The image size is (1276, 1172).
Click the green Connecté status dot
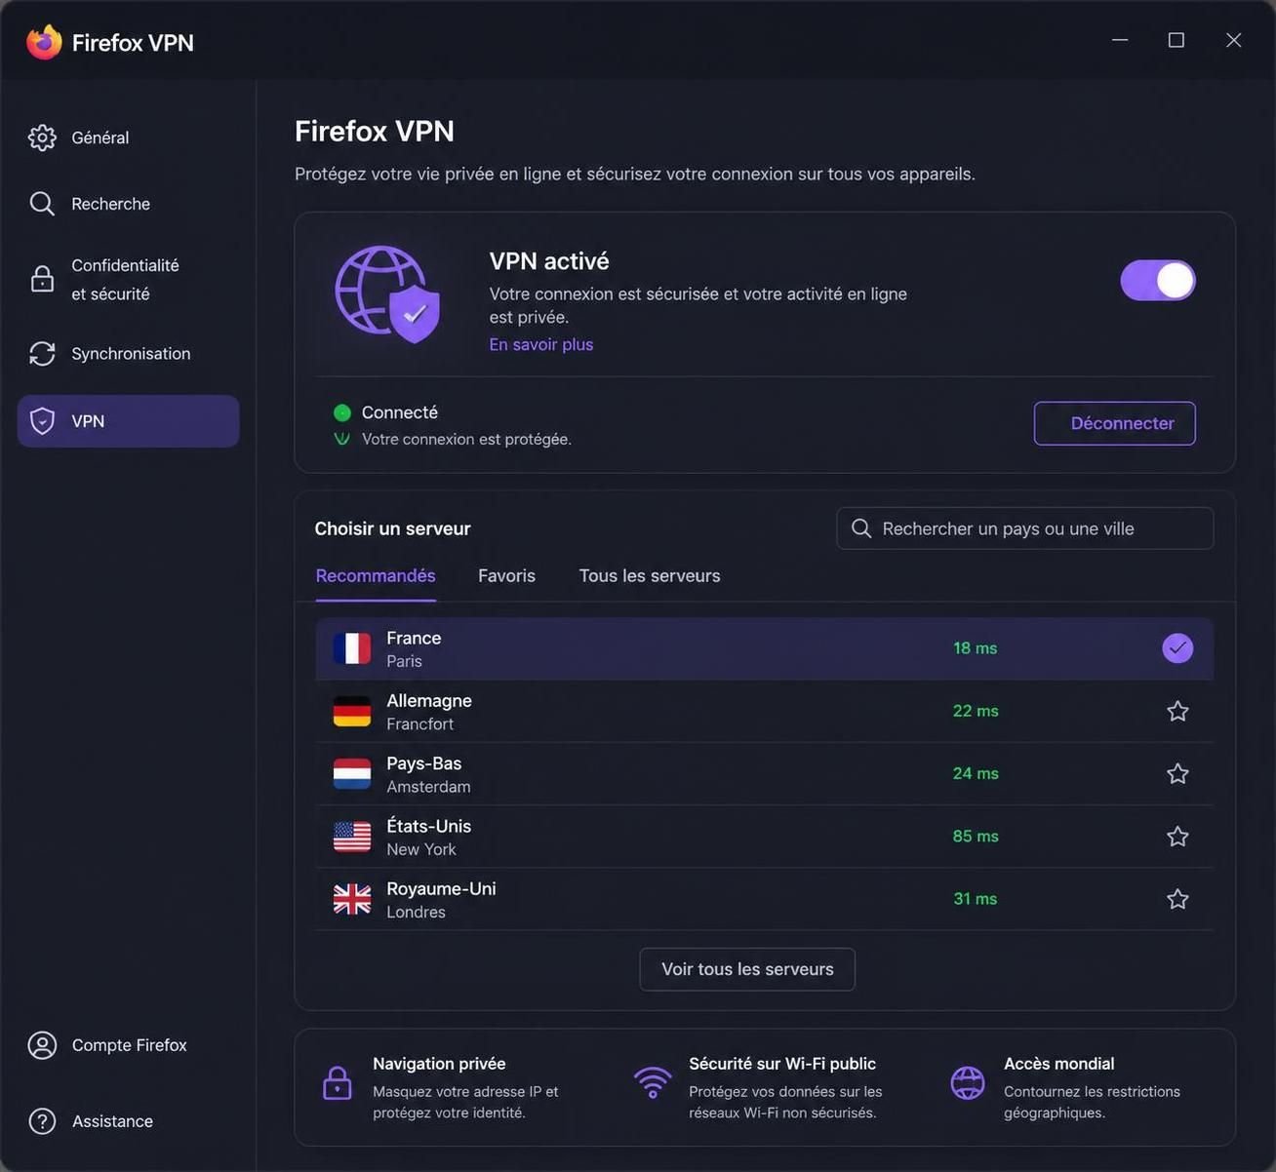[342, 412]
